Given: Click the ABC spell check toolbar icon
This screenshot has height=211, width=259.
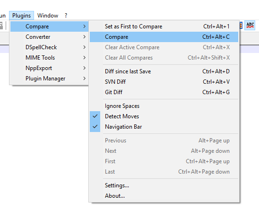Looking at the screenshot, I should pos(250,25).
